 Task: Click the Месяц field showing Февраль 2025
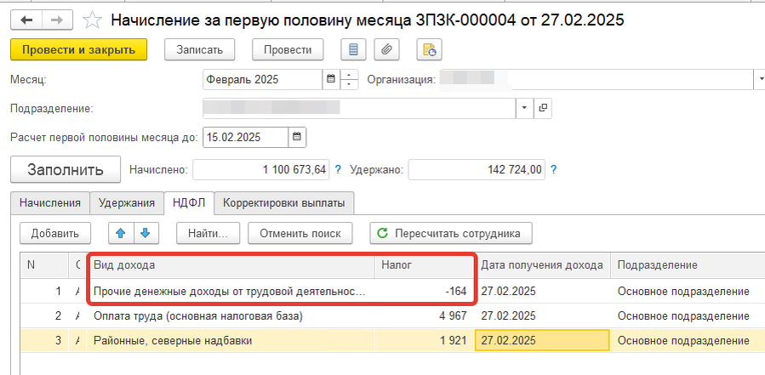point(262,79)
